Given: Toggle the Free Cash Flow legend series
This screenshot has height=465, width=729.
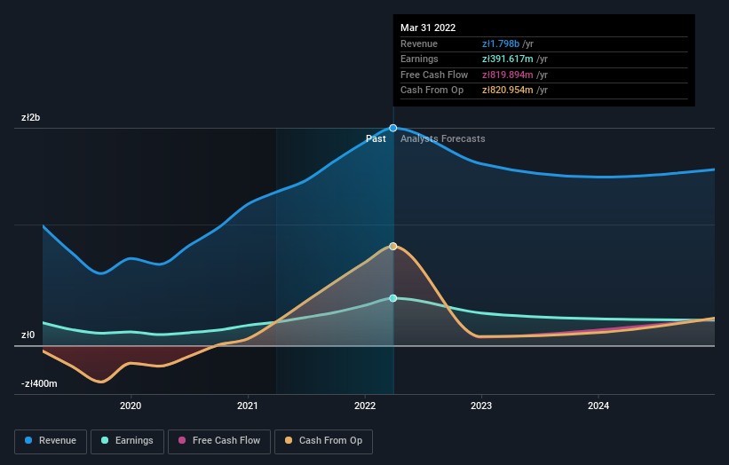Looking at the screenshot, I should click(219, 441).
